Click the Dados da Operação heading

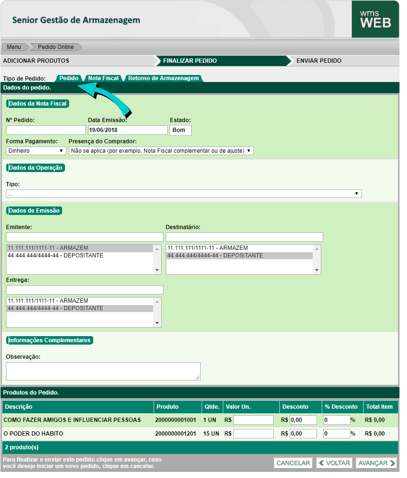coord(35,168)
